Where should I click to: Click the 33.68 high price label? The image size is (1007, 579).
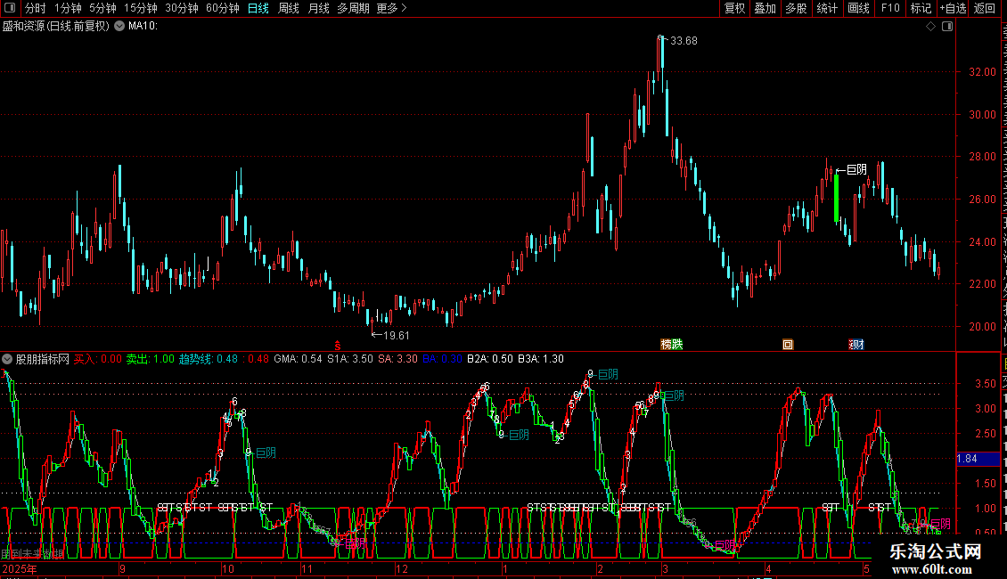684,40
